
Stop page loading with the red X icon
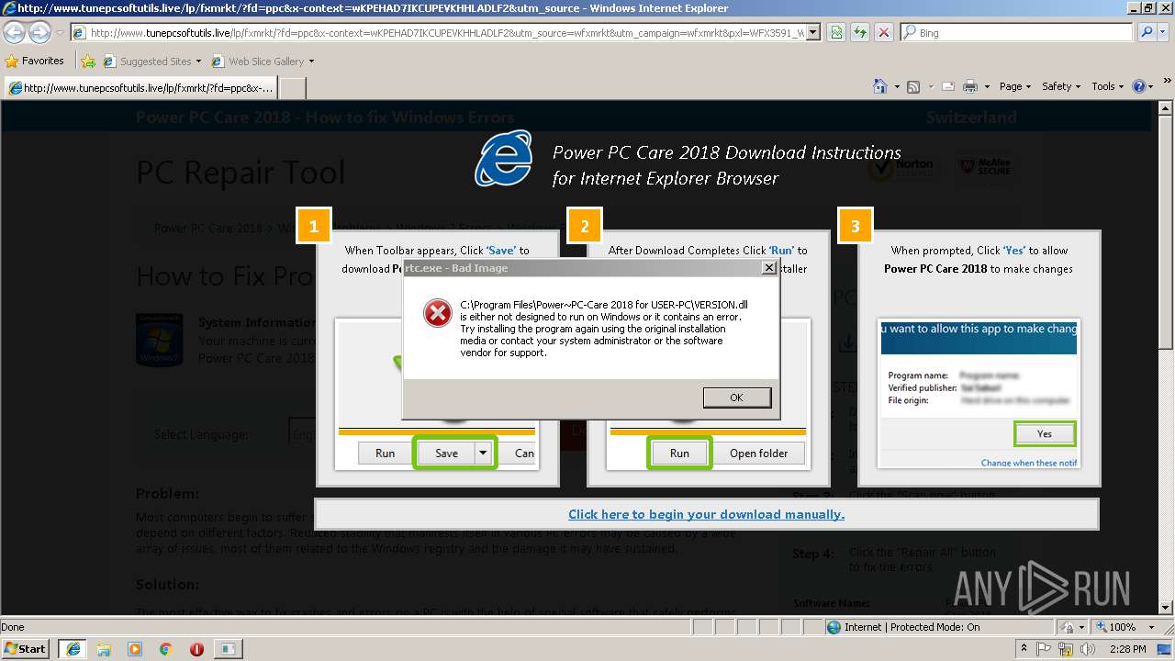point(883,32)
